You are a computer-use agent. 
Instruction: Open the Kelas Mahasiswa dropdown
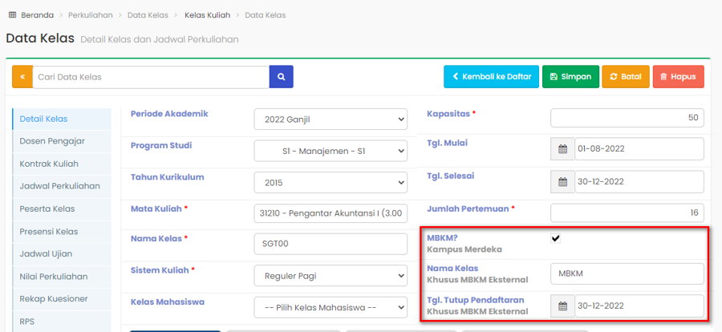point(331,307)
